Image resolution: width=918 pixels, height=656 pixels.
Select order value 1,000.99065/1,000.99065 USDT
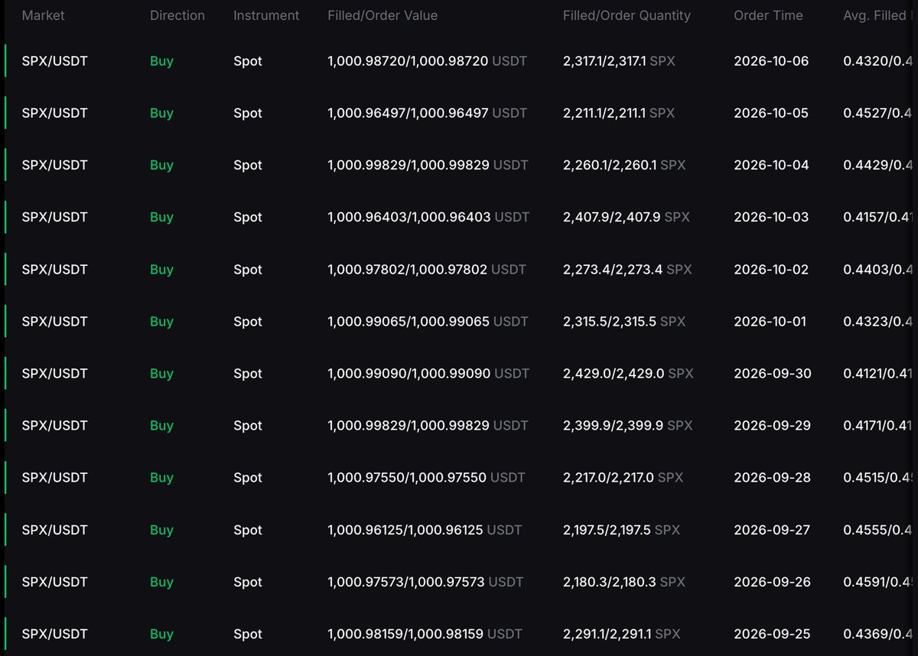pyautogui.click(x=428, y=321)
